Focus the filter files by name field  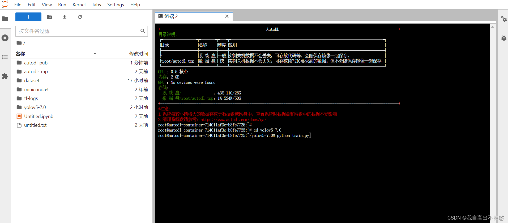82,31
